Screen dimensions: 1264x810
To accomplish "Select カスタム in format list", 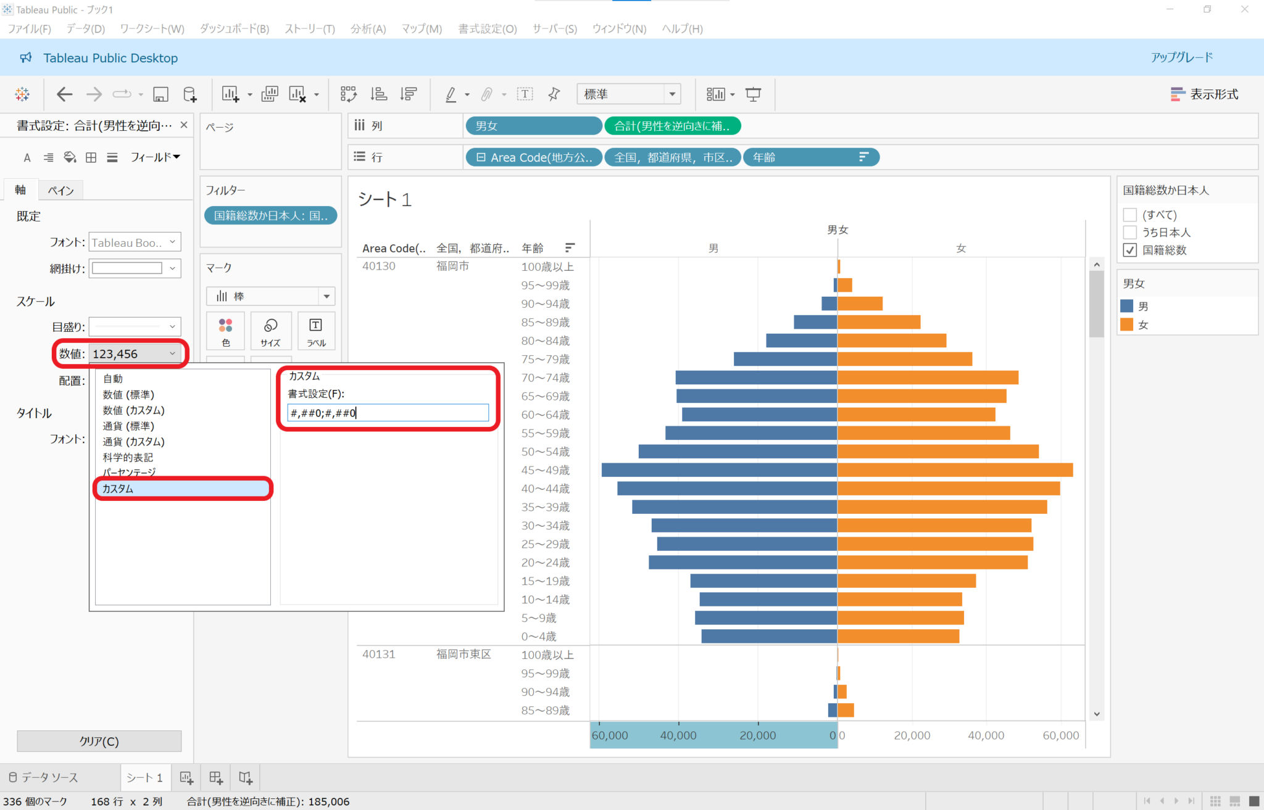I will (x=183, y=489).
